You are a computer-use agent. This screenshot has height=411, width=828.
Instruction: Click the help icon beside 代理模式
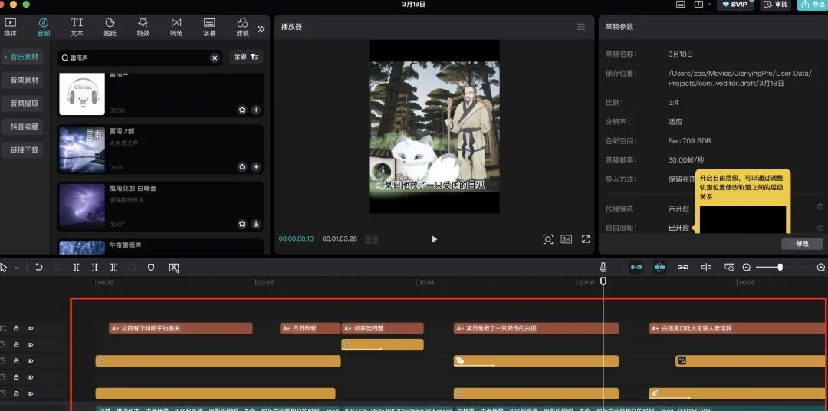tap(820, 206)
